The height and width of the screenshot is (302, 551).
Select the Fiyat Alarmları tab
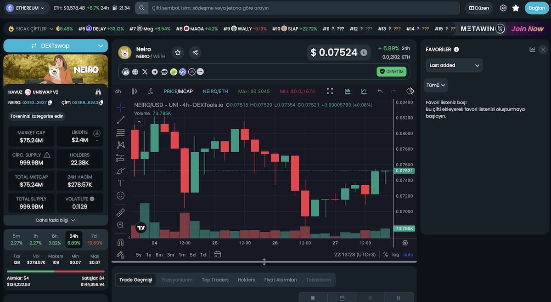(x=281, y=279)
